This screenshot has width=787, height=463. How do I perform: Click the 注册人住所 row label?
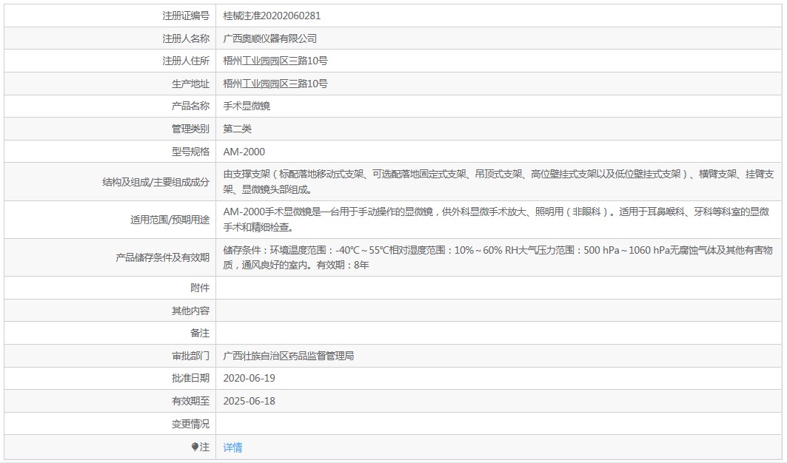186,61
